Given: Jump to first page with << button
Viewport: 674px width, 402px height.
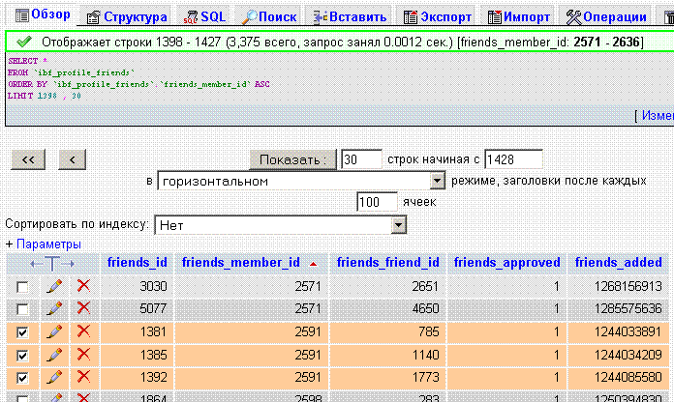Looking at the screenshot, I should click(x=28, y=159).
